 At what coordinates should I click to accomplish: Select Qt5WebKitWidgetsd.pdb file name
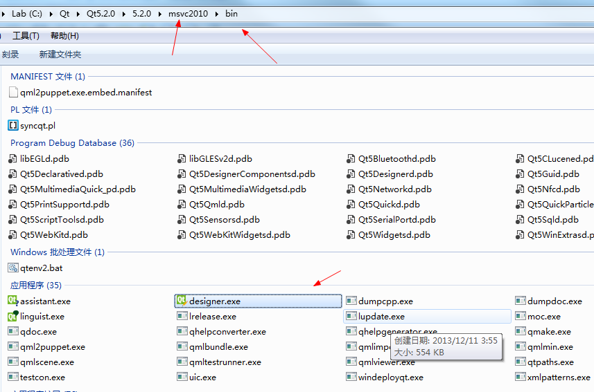coord(240,235)
